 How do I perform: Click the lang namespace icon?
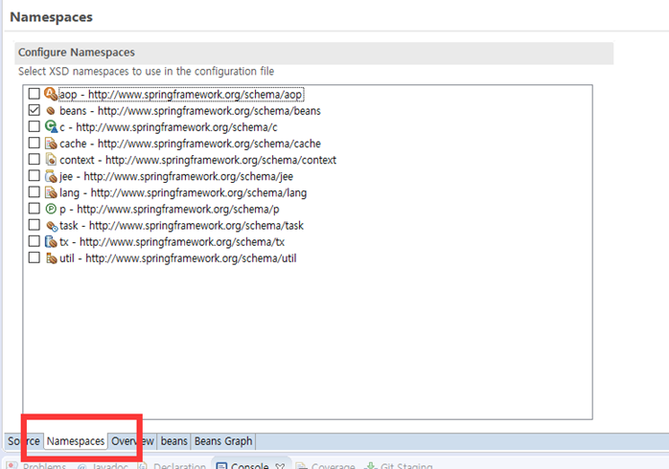coord(51,192)
